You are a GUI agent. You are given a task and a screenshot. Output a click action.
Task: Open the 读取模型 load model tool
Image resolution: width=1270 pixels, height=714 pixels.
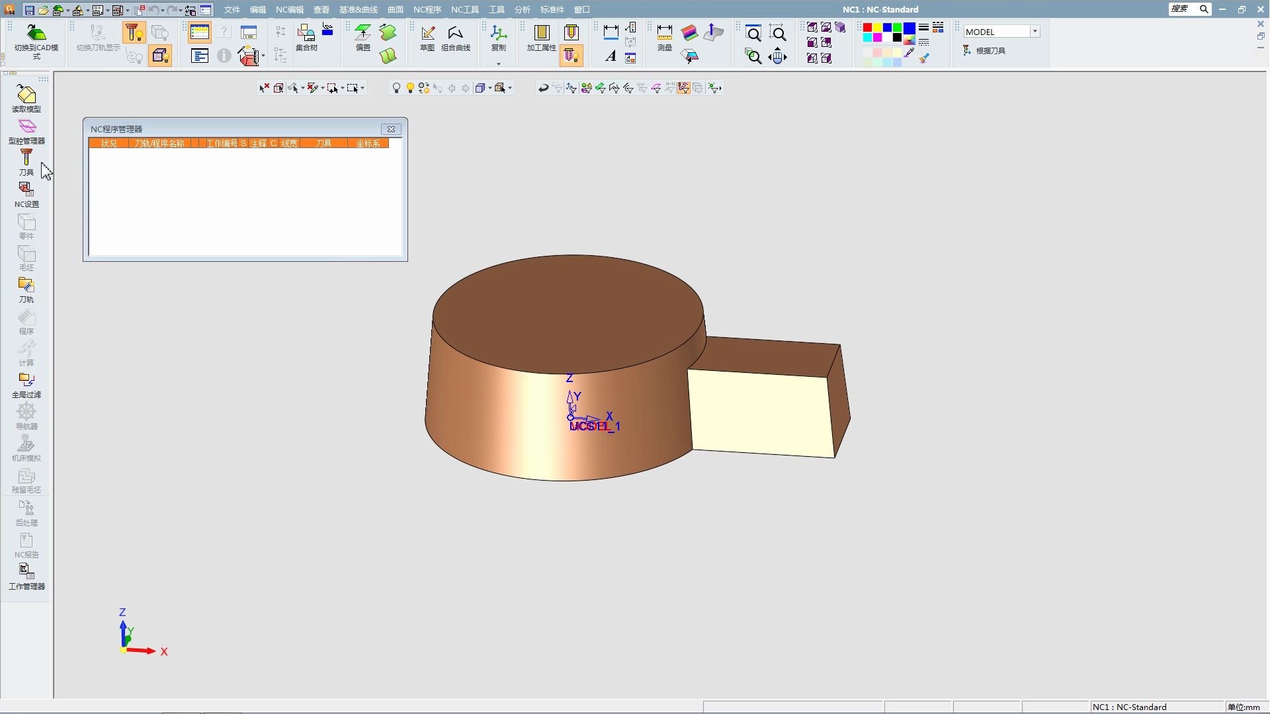point(26,95)
